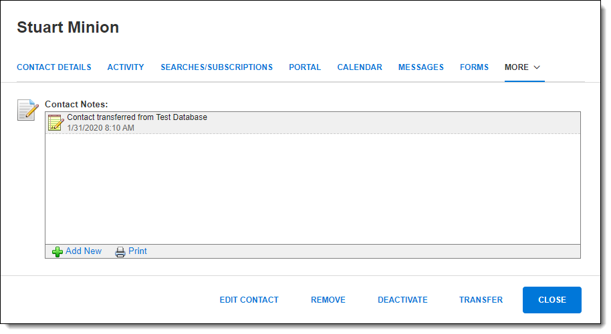Select the Forms tab
Image resolution: width=611 pixels, height=334 pixels.
474,67
